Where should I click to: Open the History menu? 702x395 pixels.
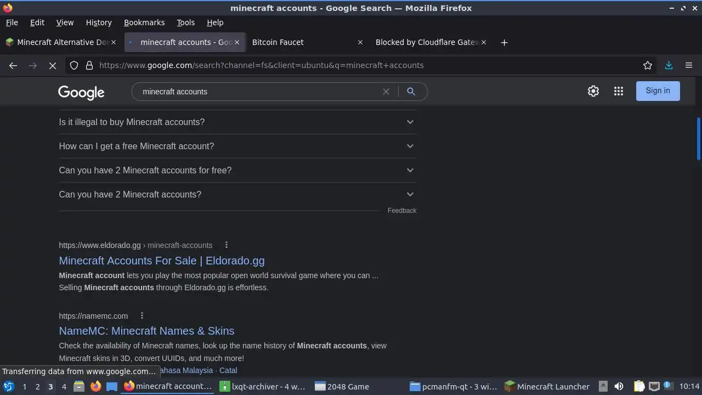[x=99, y=22]
